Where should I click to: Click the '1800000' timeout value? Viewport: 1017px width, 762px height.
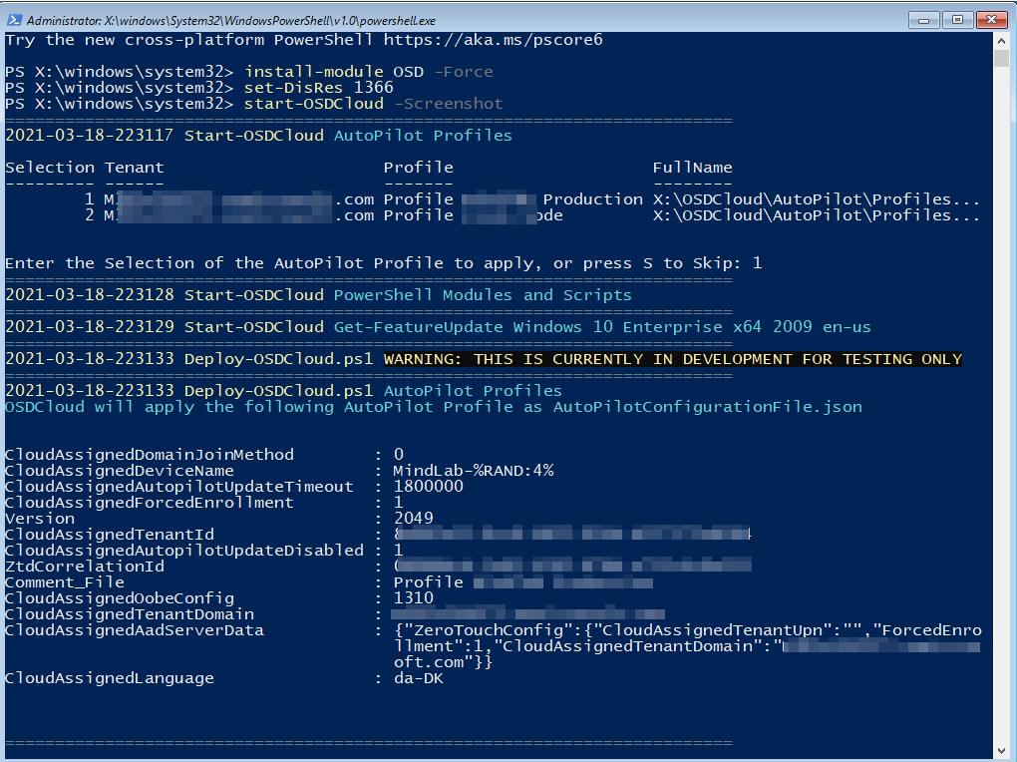point(428,487)
